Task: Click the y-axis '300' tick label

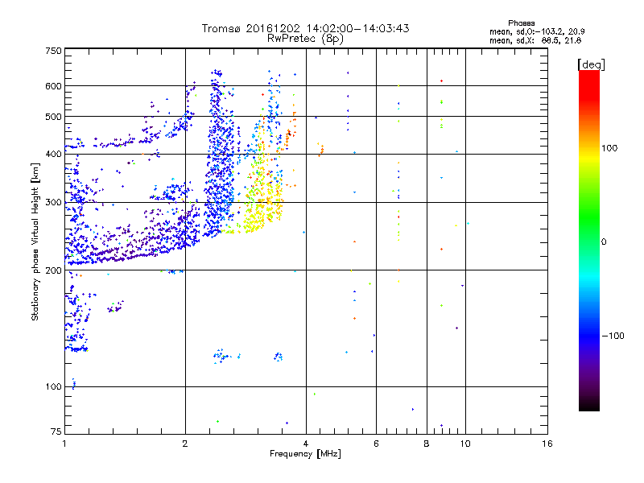Action: [53, 203]
